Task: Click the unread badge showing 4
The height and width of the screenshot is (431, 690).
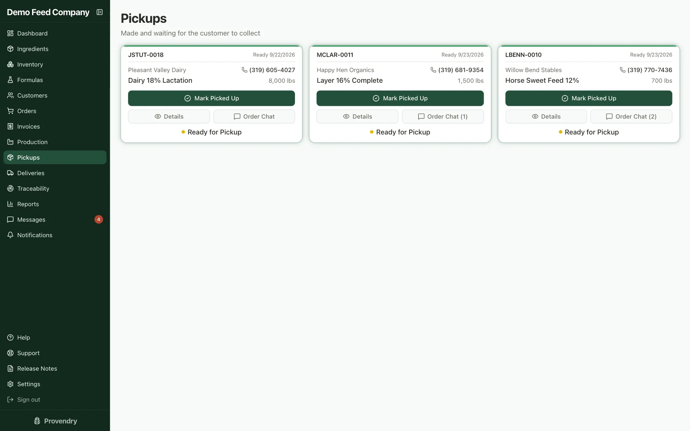Action: pyautogui.click(x=99, y=219)
